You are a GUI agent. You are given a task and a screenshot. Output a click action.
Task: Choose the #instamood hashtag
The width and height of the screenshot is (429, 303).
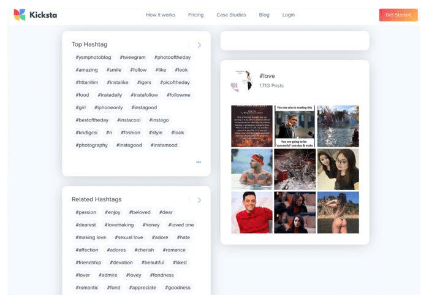pos(164,145)
